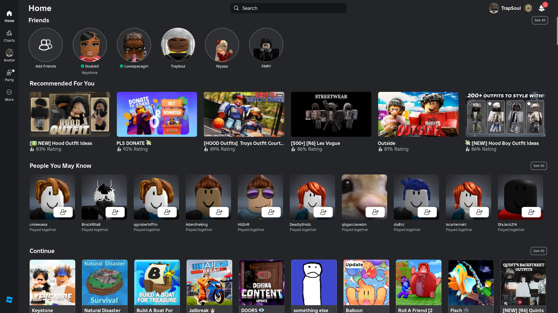Screen dimensions: 558x313
Task: Open Double3's friend avatar
Action: (90, 45)
